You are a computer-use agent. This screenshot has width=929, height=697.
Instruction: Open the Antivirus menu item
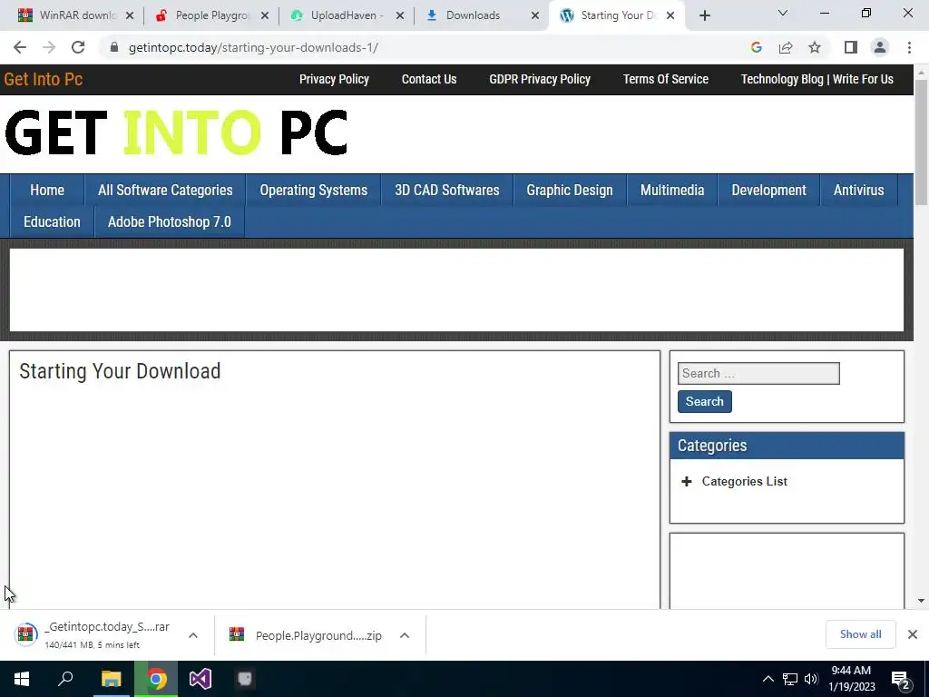[x=858, y=191]
